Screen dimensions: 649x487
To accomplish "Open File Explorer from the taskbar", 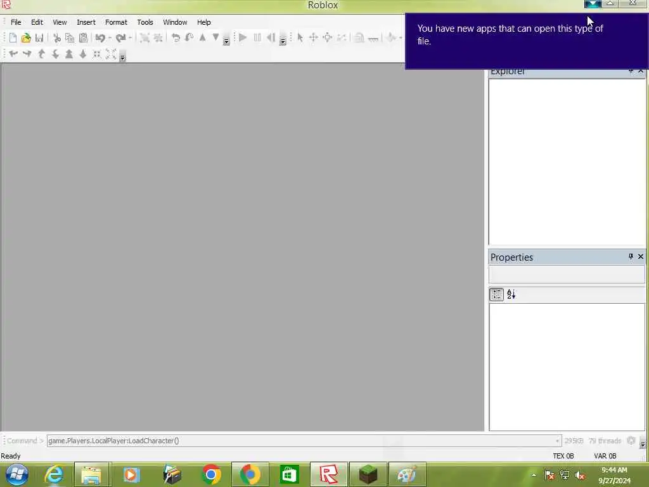I will click(x=91, y=474).
